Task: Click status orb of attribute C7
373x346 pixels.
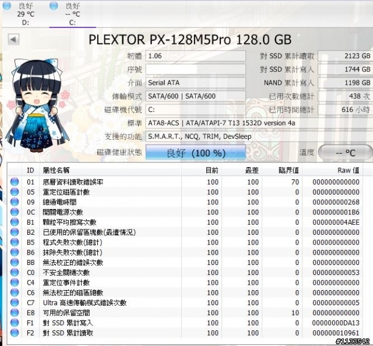Action: click(x=15, y=302)
